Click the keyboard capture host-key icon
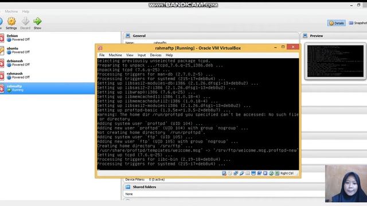The width and height of the screenshot is (367, 206). (277, 173)
